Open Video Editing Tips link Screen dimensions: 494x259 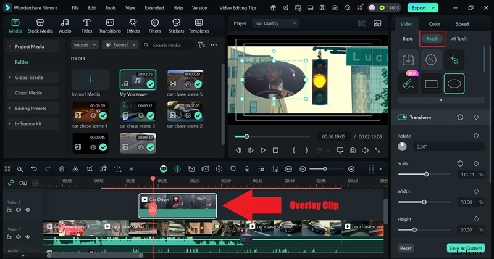pyautogui.click(x=238, y=8)
